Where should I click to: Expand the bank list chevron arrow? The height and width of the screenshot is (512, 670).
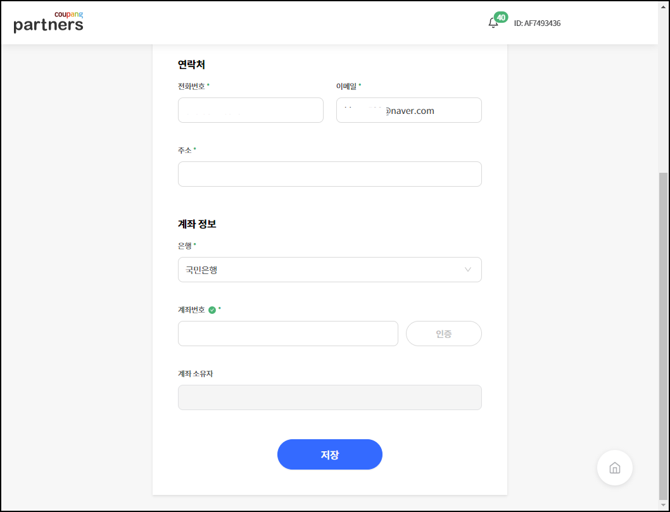point(468,270)
